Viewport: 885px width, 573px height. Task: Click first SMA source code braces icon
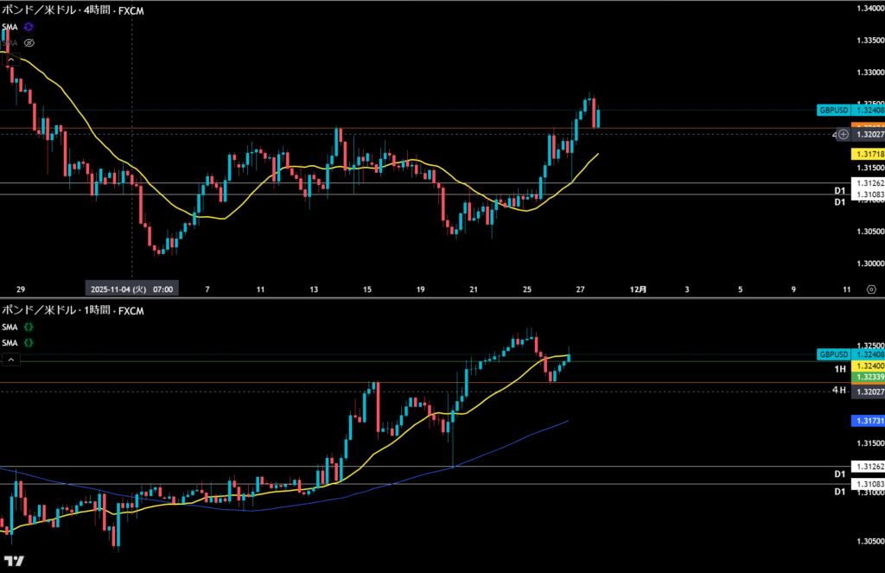(29, 327)
